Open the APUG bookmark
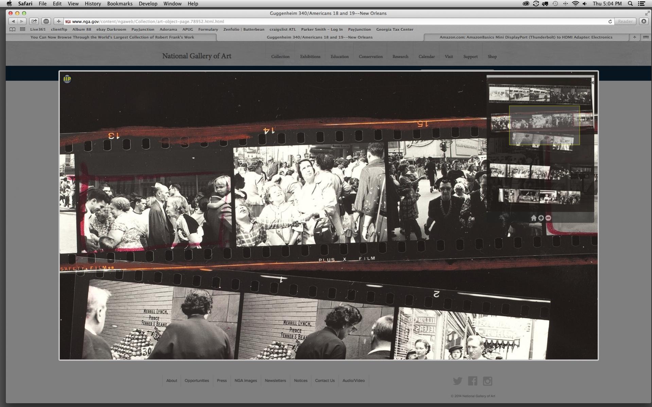 pos(188,30)
